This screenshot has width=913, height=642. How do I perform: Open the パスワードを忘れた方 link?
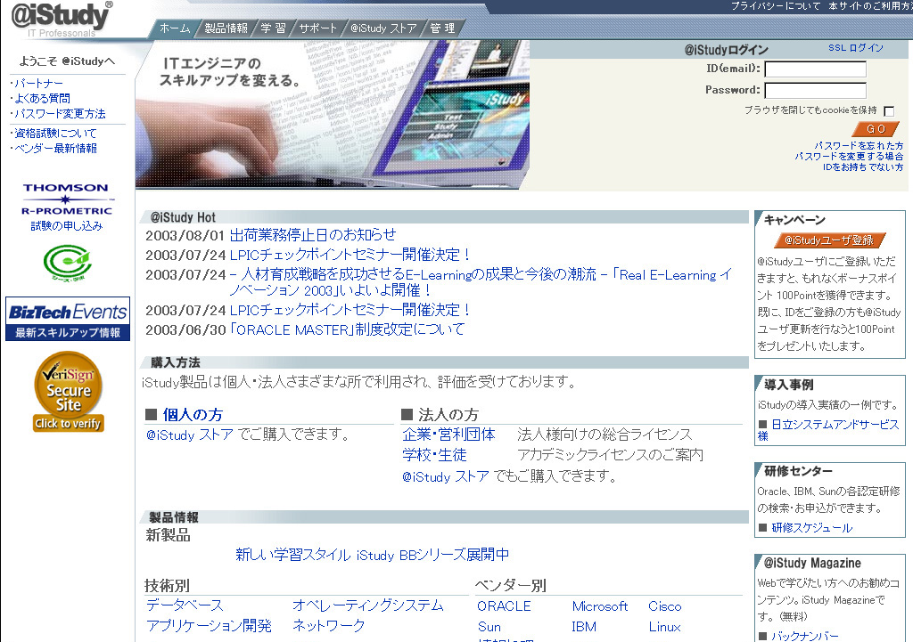[859, 145]
